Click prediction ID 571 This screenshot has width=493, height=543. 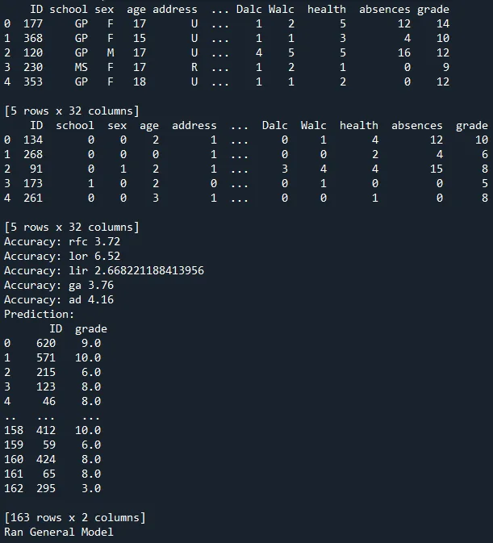point(46,357)
